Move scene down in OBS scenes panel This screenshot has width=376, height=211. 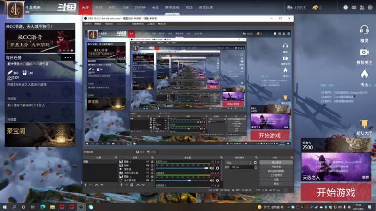click(102, 185)
